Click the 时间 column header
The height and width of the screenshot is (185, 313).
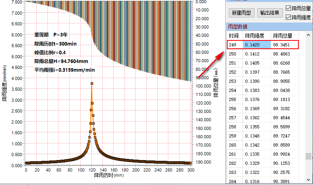[234, 36]
